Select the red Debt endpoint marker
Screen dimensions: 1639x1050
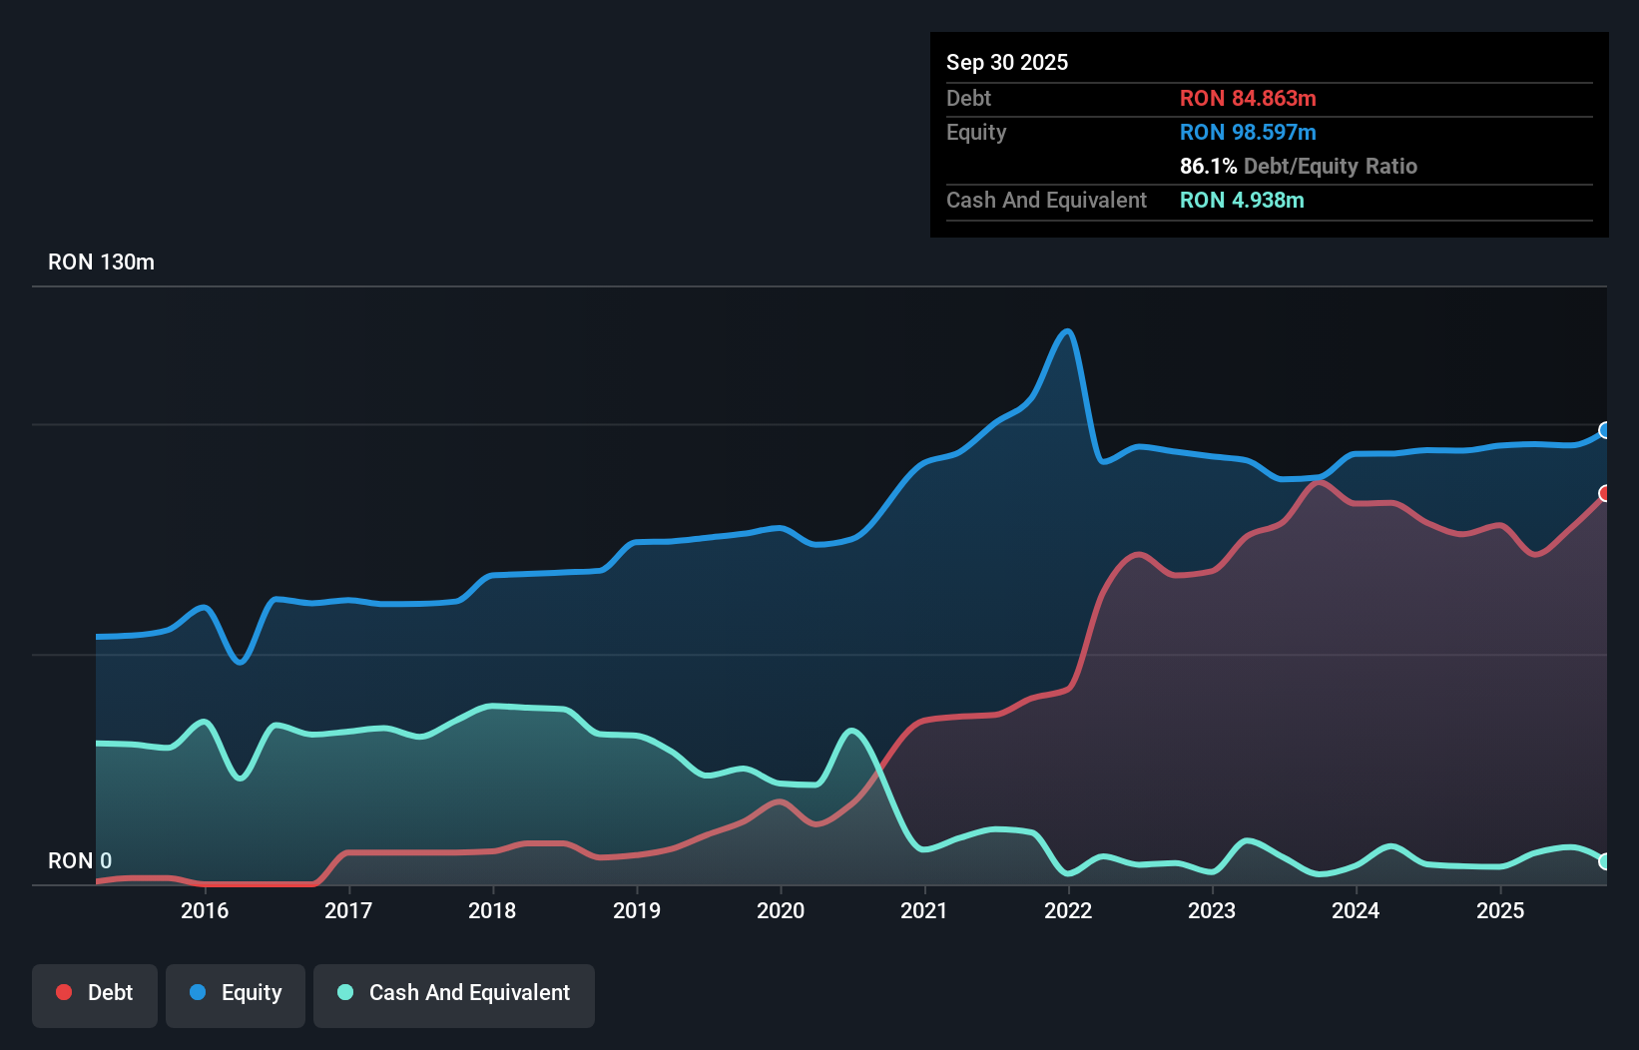coord(1605,493)
